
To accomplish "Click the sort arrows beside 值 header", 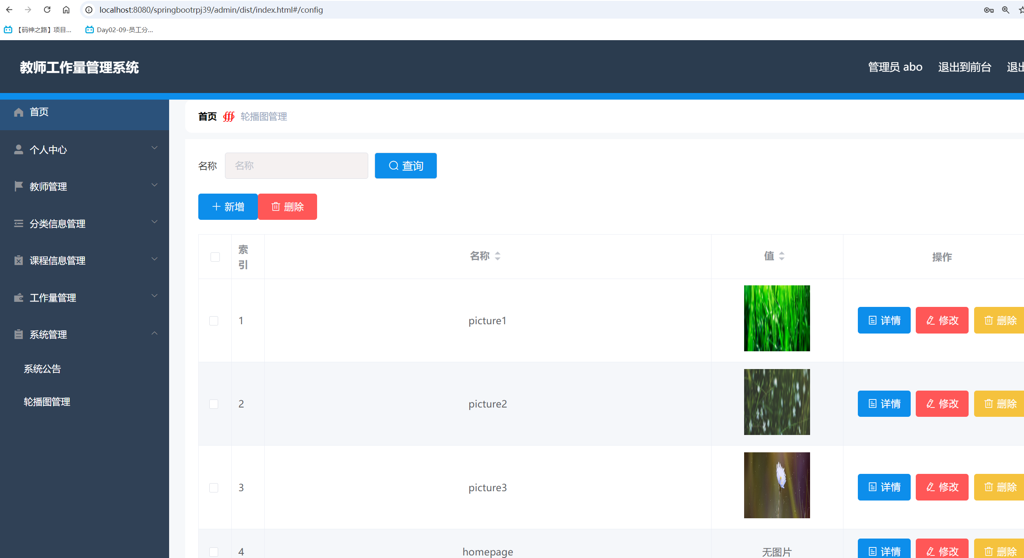I will coord(782,256).
